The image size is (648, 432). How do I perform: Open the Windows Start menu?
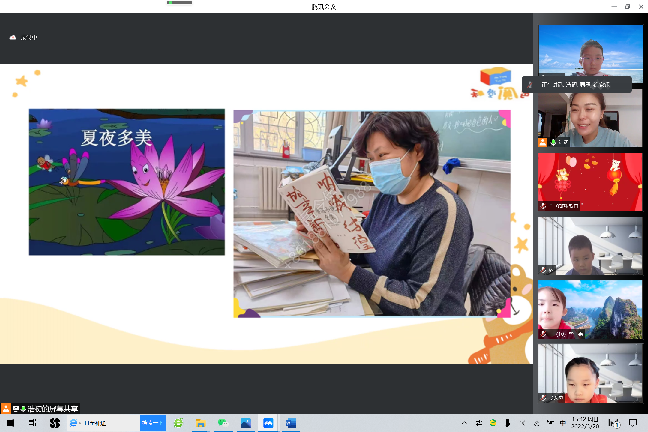click(x=11, y=423)
